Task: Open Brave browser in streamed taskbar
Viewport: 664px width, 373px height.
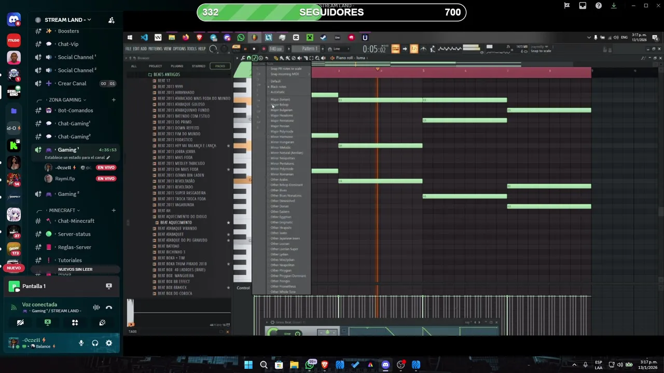Action: (x=199, y=37)
